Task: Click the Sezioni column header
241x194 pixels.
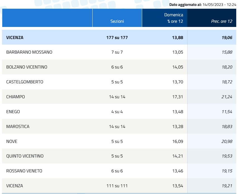Action: click(117, 21)
